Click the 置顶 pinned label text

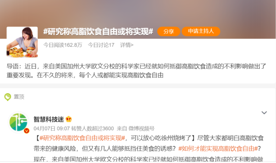19,97
